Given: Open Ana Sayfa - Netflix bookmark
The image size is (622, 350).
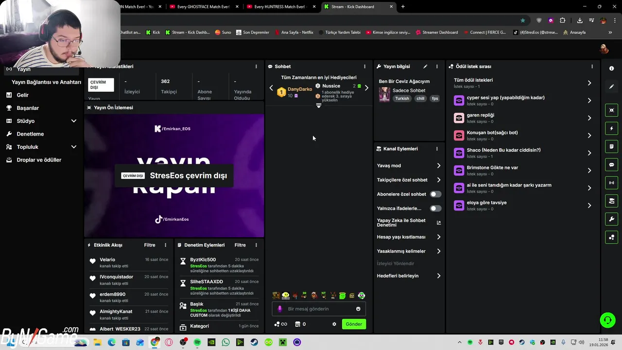Looking at the screenshot, I should point(294,33).
